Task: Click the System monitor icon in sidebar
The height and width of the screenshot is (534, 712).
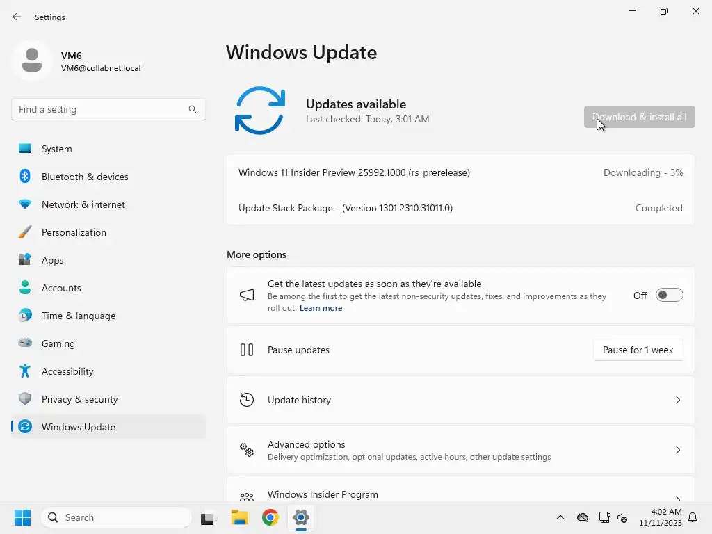Action: pos(25,149)
